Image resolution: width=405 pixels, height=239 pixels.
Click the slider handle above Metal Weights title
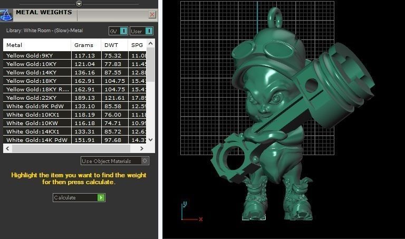click(79, 4)
